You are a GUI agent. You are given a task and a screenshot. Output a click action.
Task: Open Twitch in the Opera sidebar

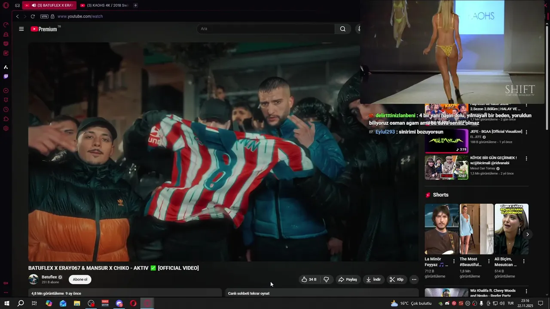pos(6,76)
